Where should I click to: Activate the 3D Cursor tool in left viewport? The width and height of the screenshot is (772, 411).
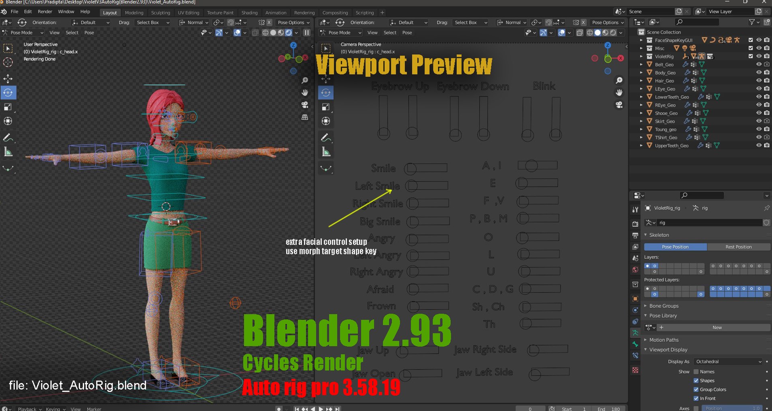pos(8,62)
